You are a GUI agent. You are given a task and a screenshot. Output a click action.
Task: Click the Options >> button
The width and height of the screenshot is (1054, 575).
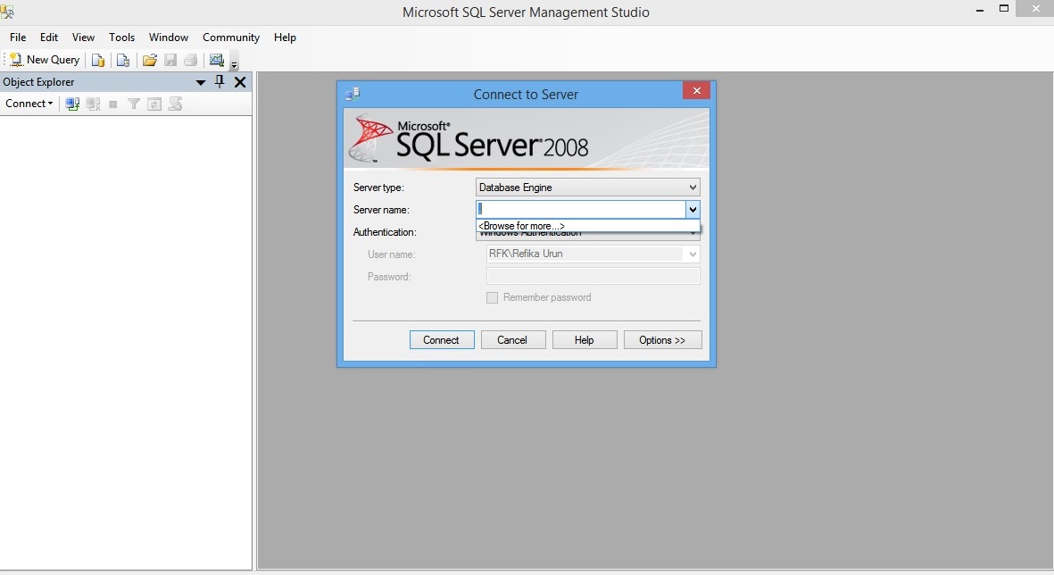[663, 339]
